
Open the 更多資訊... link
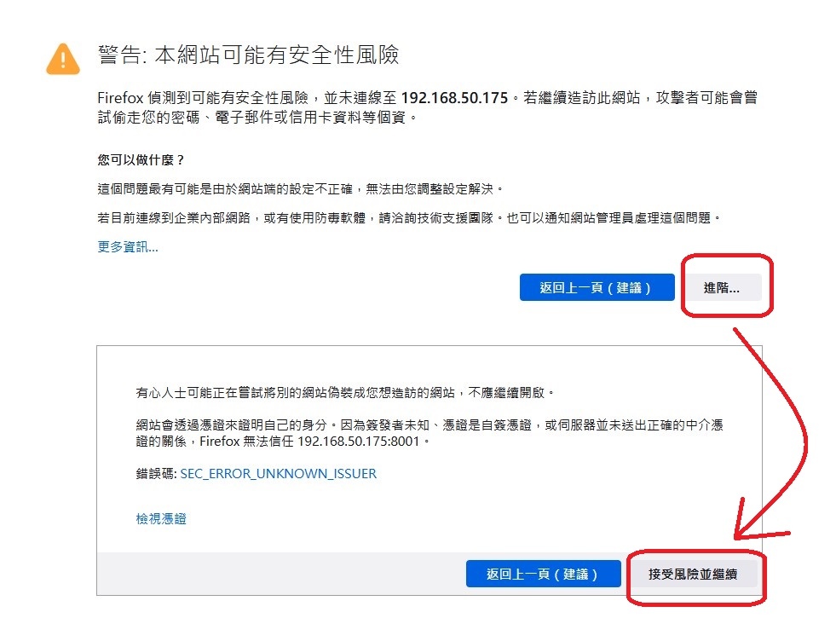pyautogui.click(x=128, y=247)
